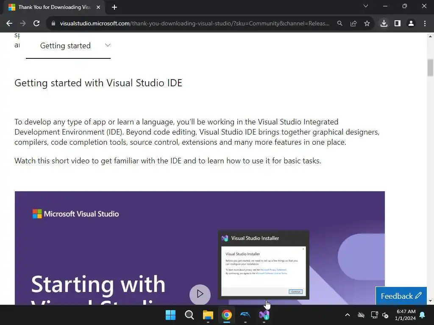Screen dimensions: 434x325
Task: Click the Microsoft Visual Studio logo in the video
Action: pos(75,214)
